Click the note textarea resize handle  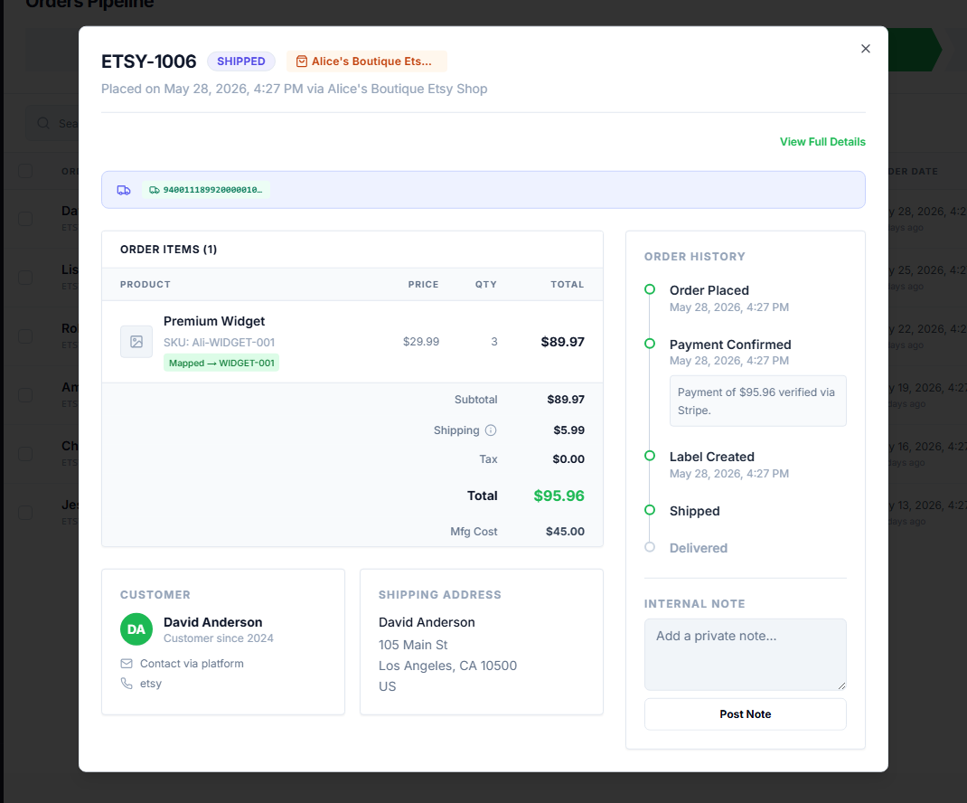pyautogui.click(x=841, y=685)
